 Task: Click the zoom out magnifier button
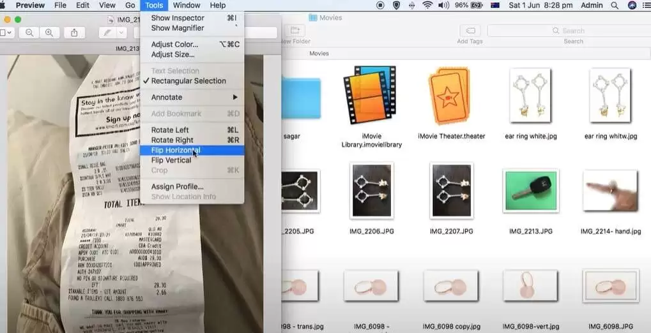(x=29, y=32)
